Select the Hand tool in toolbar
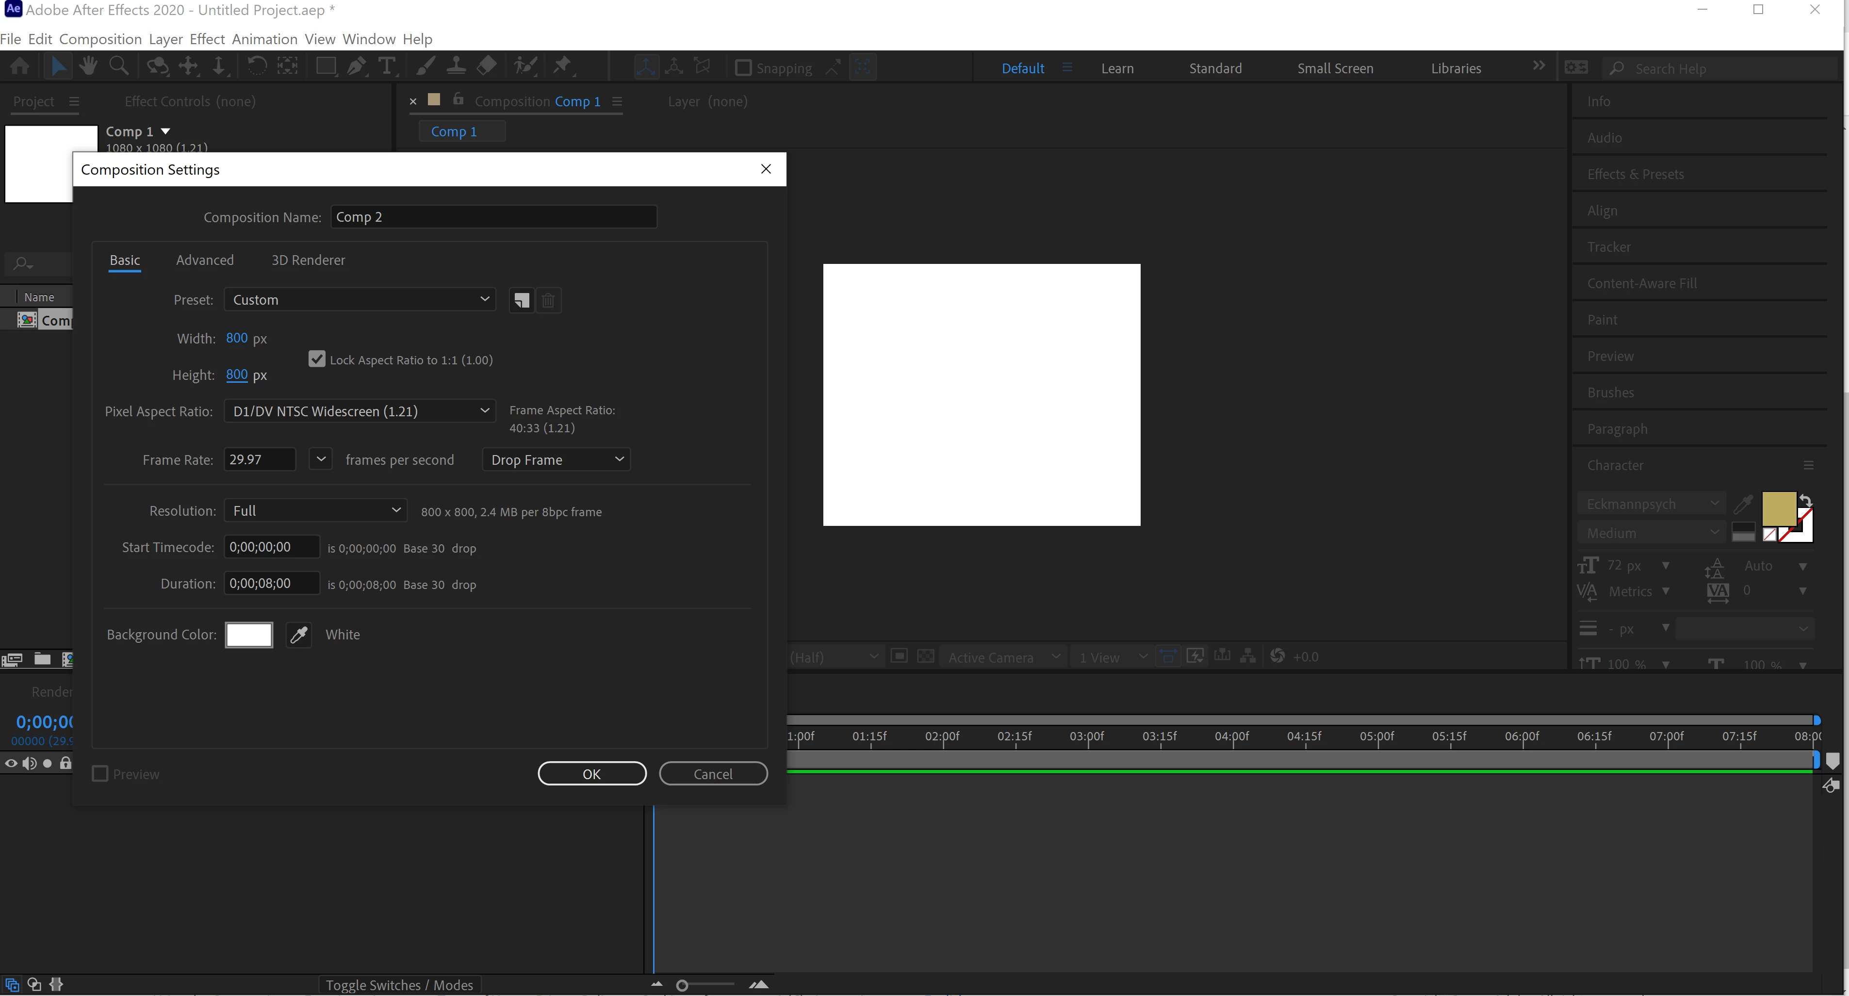Viewport: 1849px width, 996px height. [x=88, y=67]
